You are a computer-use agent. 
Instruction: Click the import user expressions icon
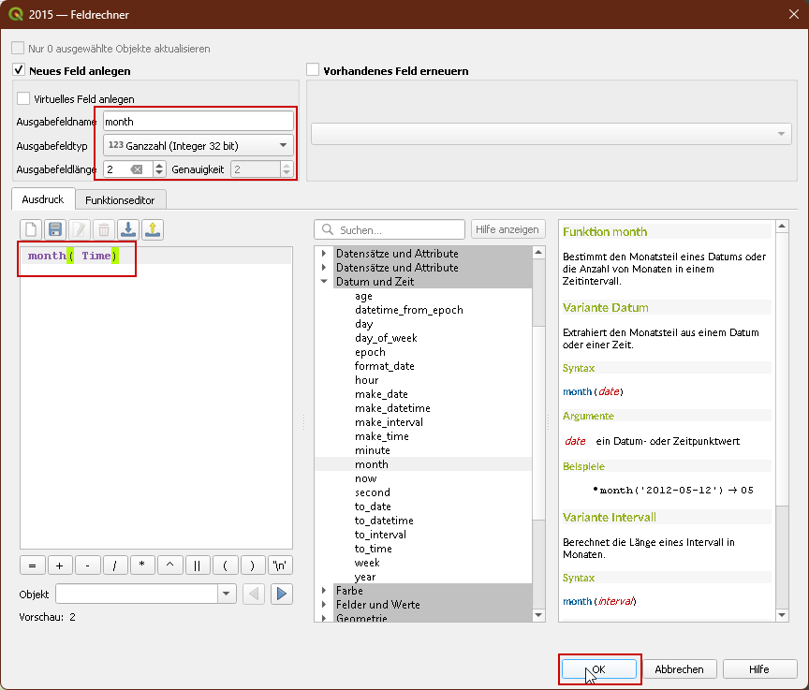coord(128,229)
